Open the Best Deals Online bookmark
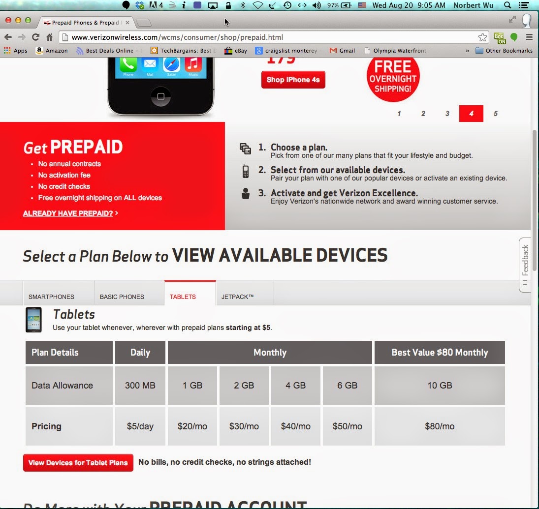 (x=108, y=51)
